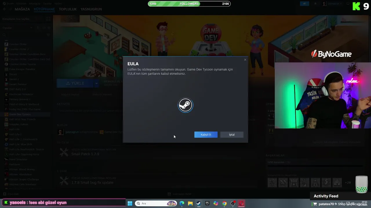This screenshot has width=371, height=208.
Task: Open 1.7.8 Small bug fix update
Action: [x=92, y=183]
